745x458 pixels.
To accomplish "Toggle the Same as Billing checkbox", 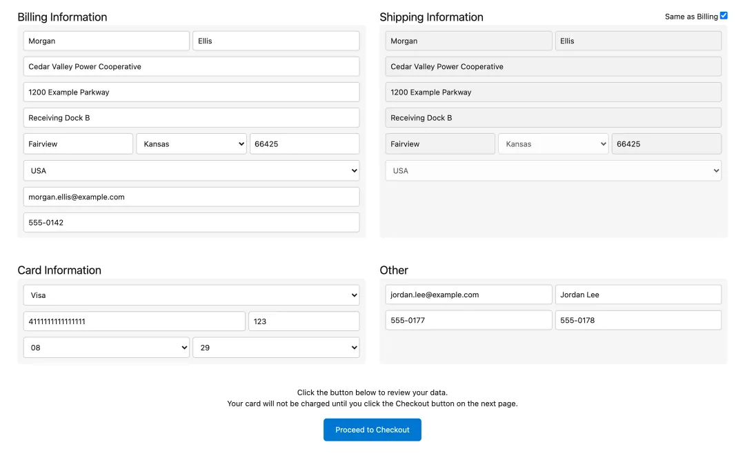I will click(724, 16).
